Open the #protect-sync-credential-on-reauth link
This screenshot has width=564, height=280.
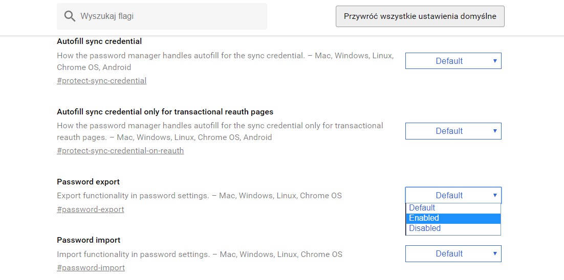pos(120,151)
